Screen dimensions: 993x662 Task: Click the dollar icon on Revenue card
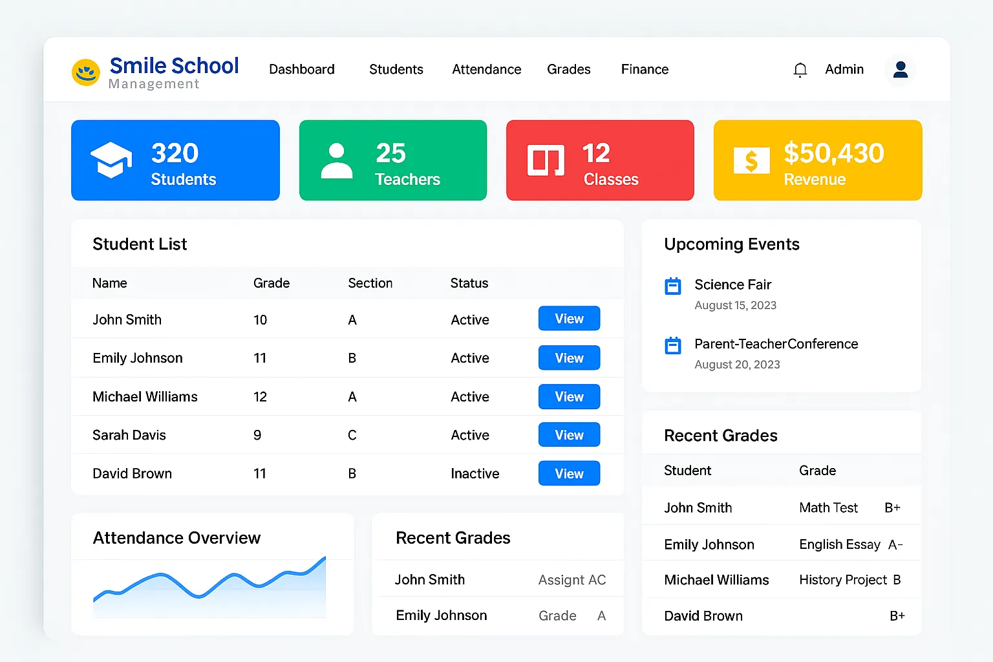tap(751, 160)
